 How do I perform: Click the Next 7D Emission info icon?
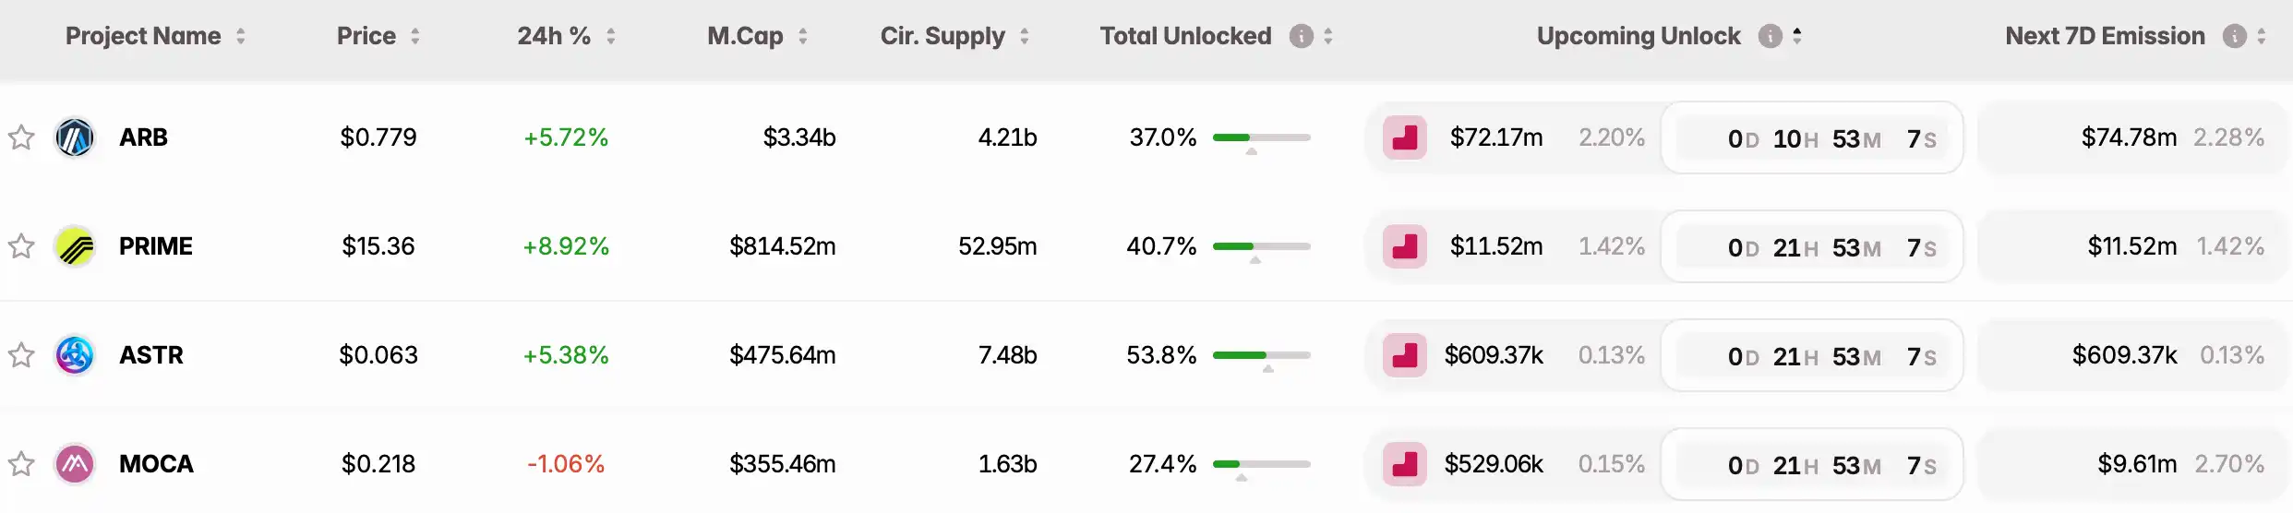(2234, 36)
